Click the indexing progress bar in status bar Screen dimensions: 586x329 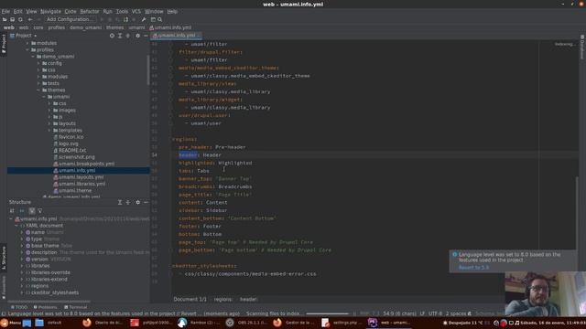(x=327, y=313)
